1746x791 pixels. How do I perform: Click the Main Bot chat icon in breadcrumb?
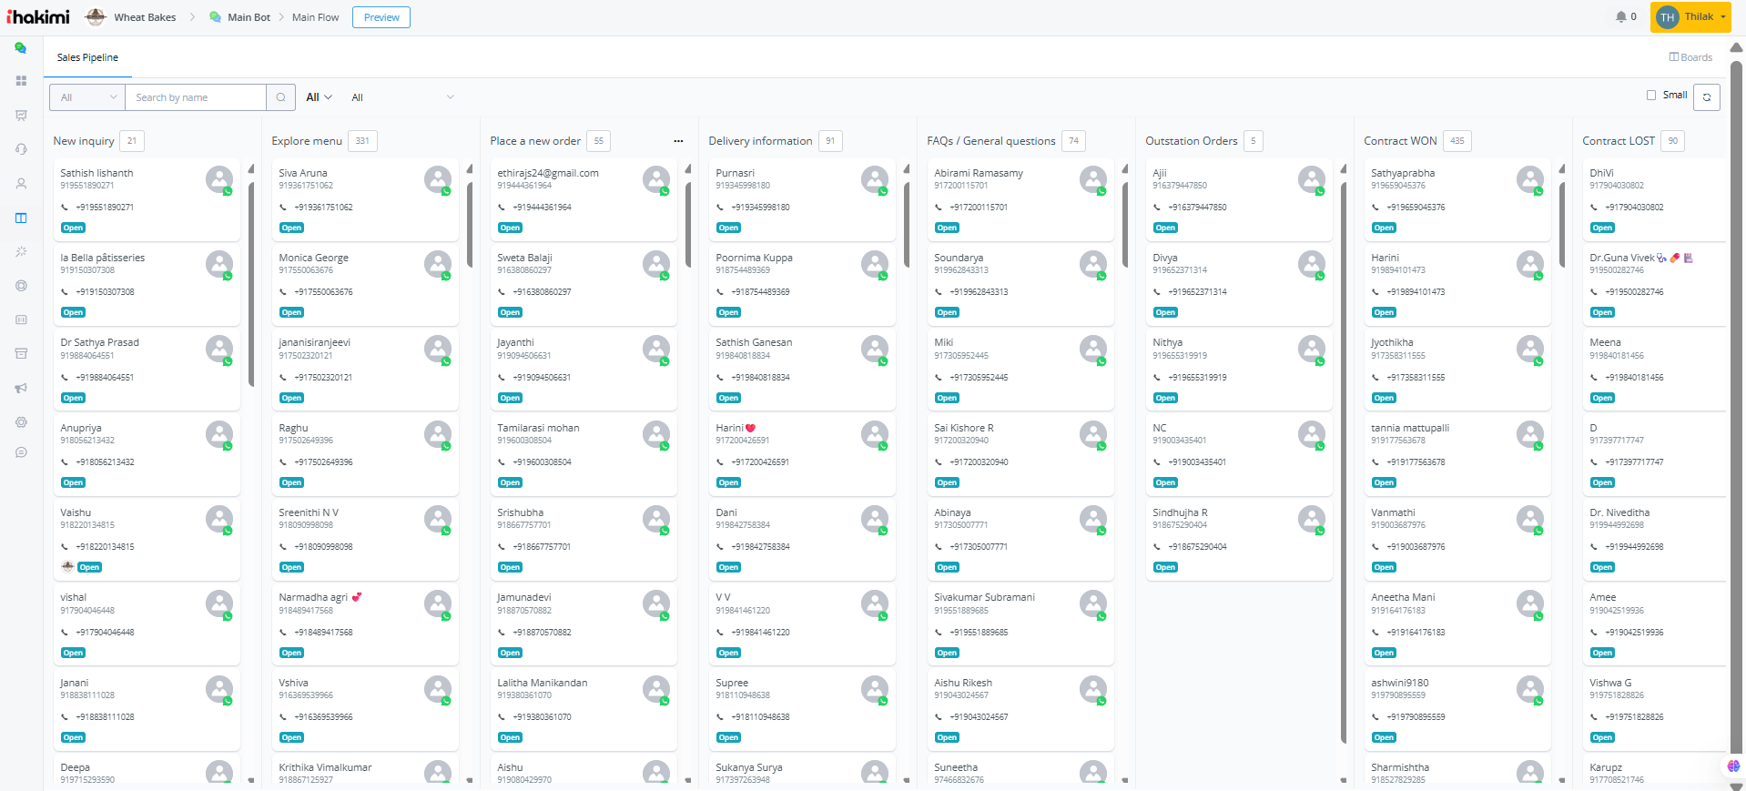point(215,17)
